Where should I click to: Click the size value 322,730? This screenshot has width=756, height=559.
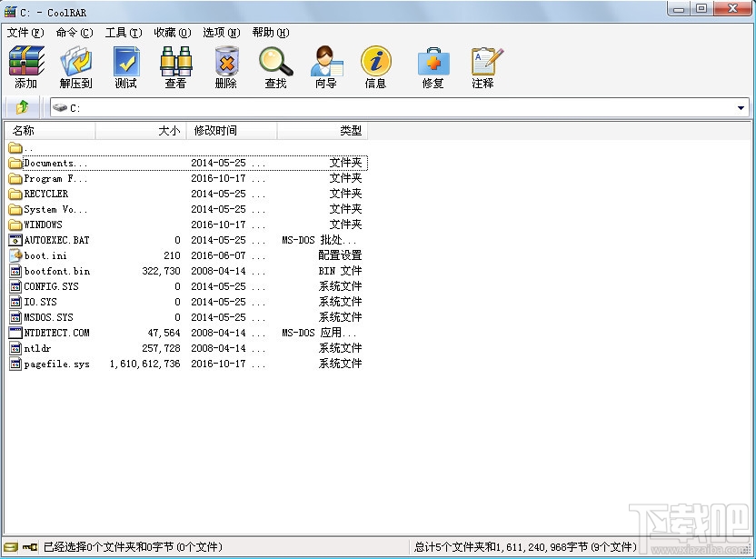pos(161,271)
